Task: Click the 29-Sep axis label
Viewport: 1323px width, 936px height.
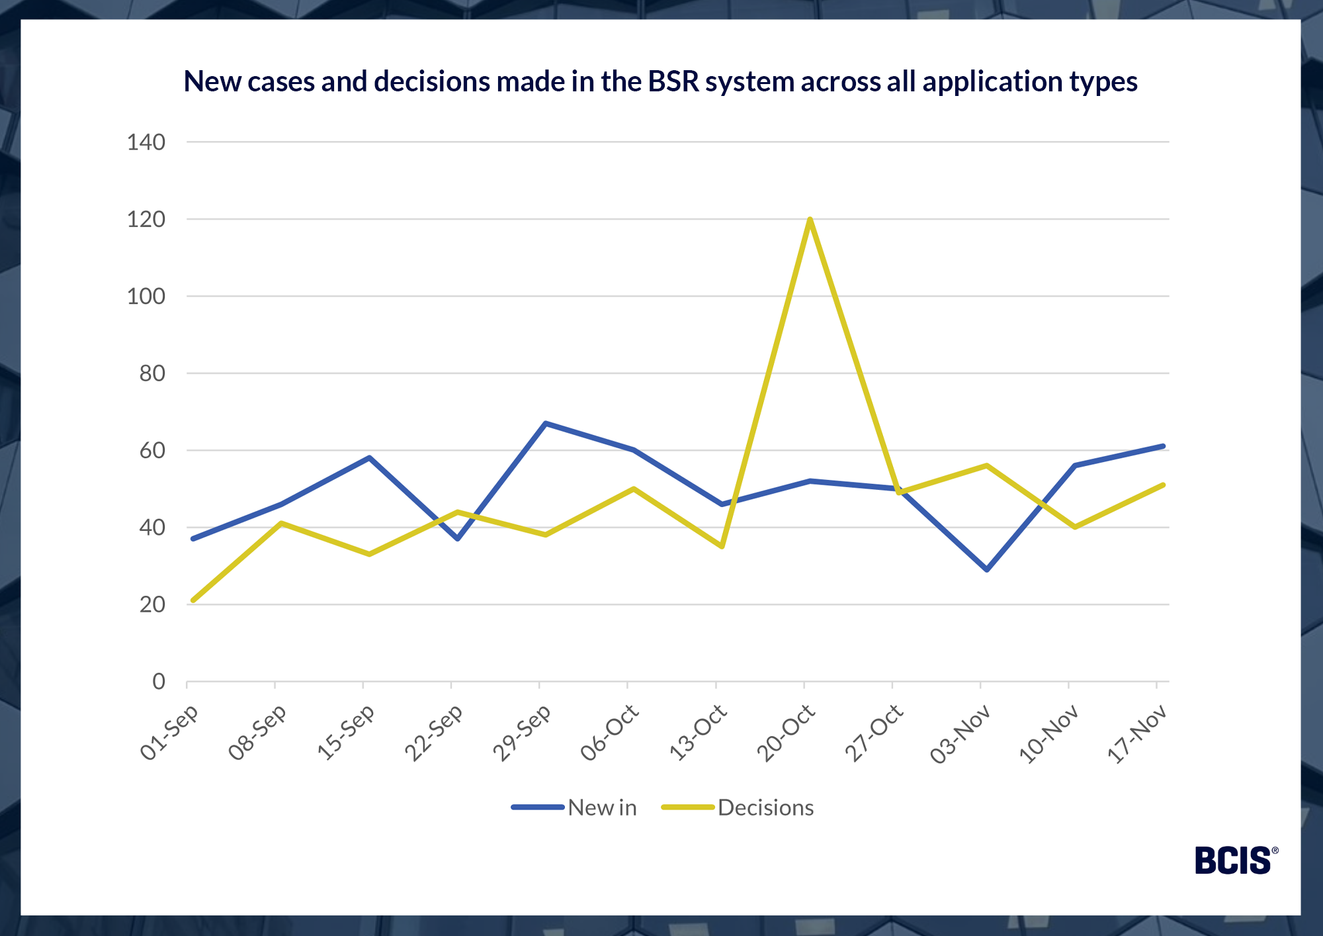Action: coord(522,733)
